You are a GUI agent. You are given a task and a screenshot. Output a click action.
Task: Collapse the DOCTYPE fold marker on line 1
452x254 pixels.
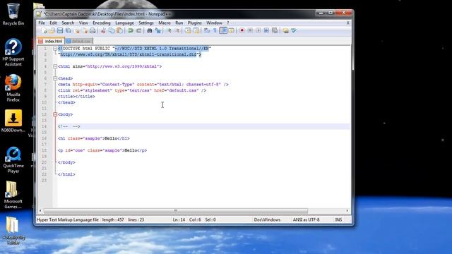pos(55,49)
